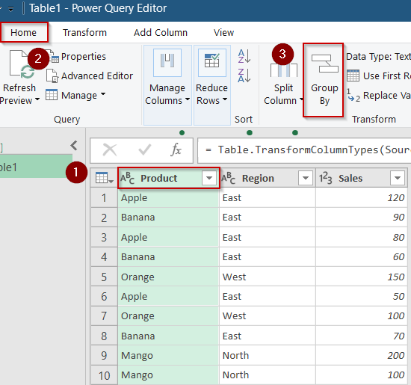Select row number 8
This screenshot has height=385, width=411.
click(104, 336)
